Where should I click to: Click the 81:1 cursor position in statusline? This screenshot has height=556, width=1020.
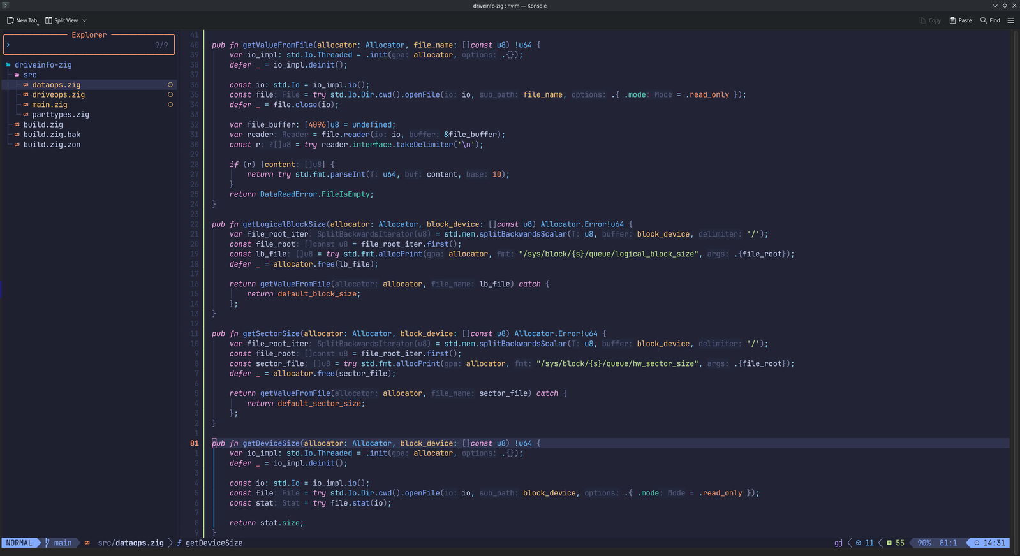coord(948,543)
